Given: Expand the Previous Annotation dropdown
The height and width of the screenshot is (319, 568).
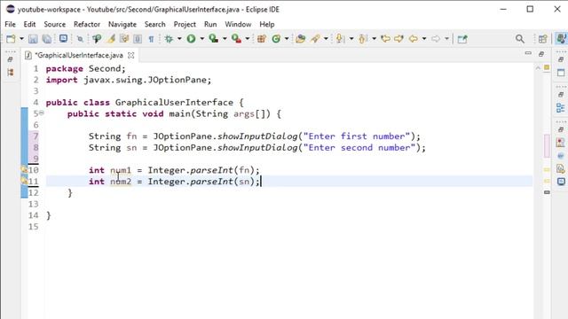Looking at the screenshot, I should point(375,39).
